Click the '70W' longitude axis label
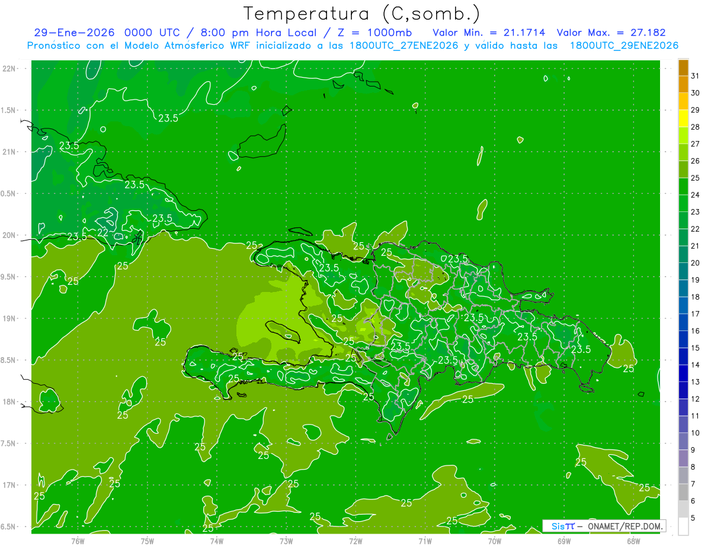 pyautogui.click(x=495, y=541)
